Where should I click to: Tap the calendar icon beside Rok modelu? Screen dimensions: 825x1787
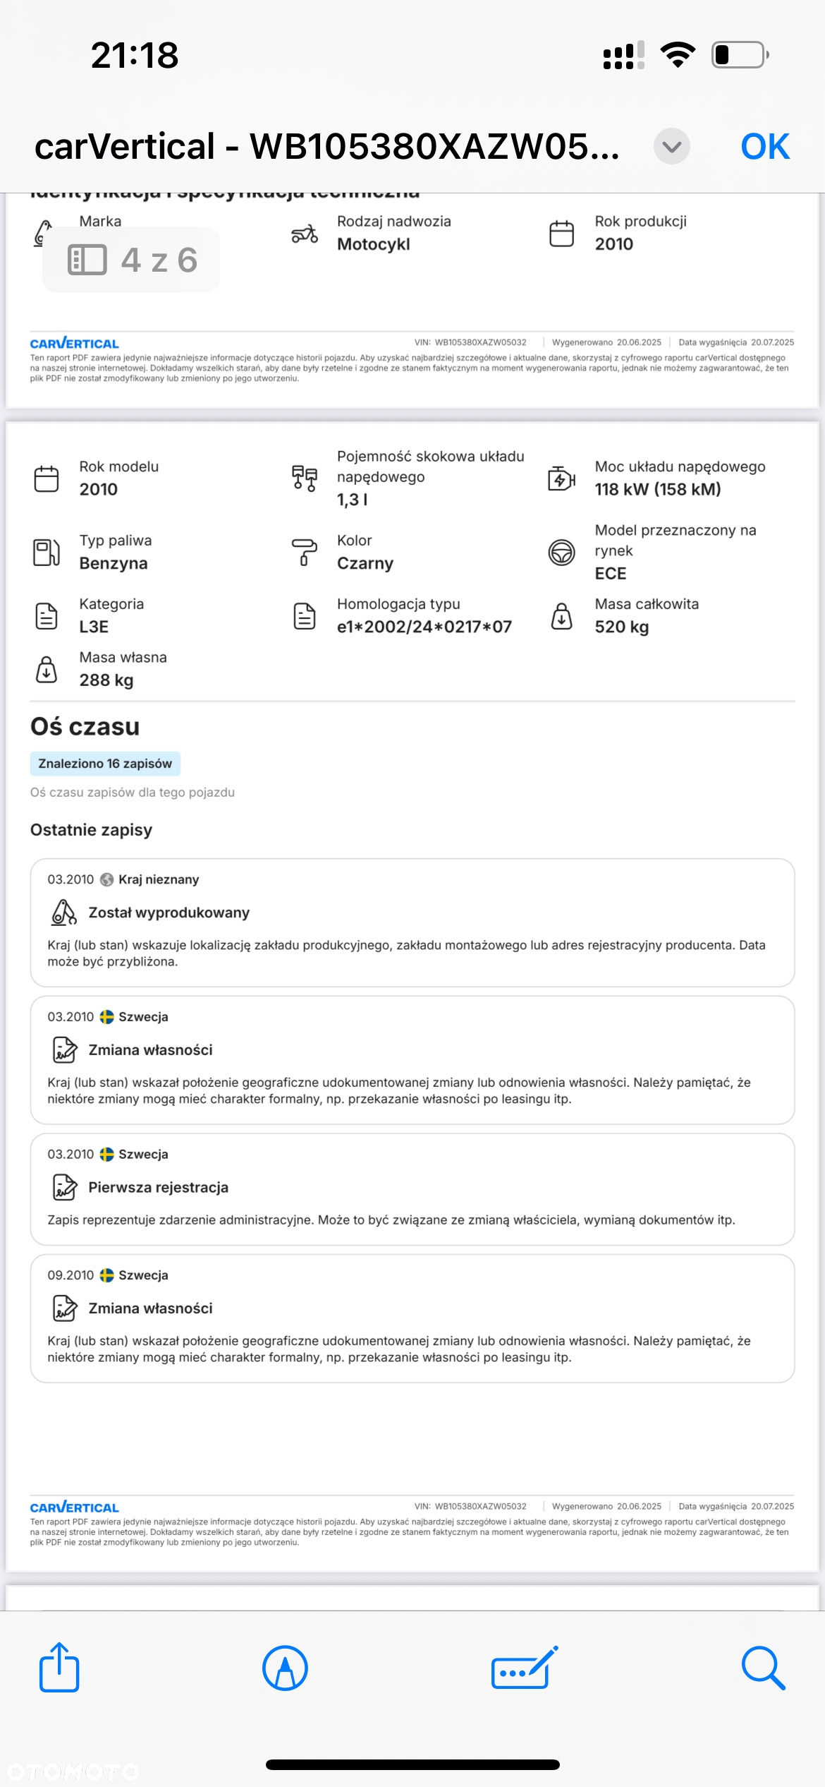(47, 479)
